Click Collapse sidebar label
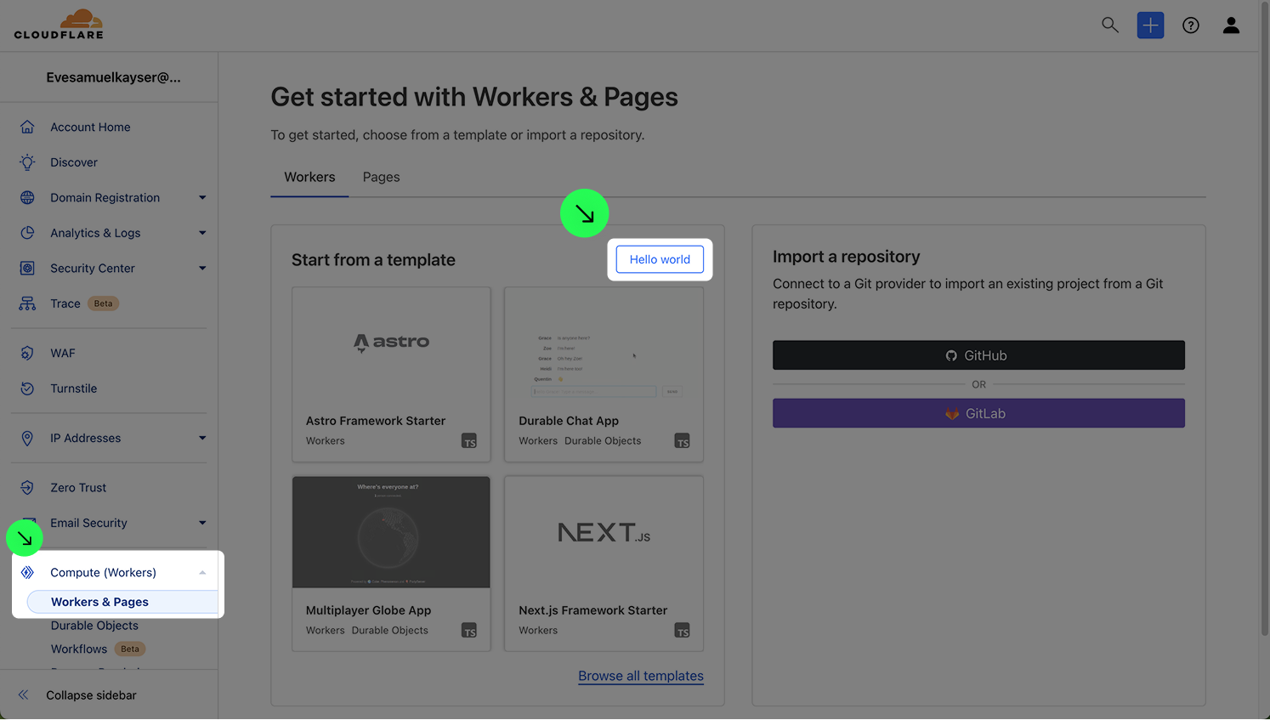 click(x=91, y=695)
